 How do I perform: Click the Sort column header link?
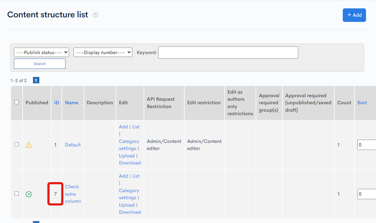(362, 103)
